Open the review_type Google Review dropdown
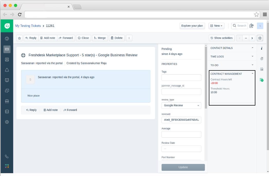 (181, 106)
